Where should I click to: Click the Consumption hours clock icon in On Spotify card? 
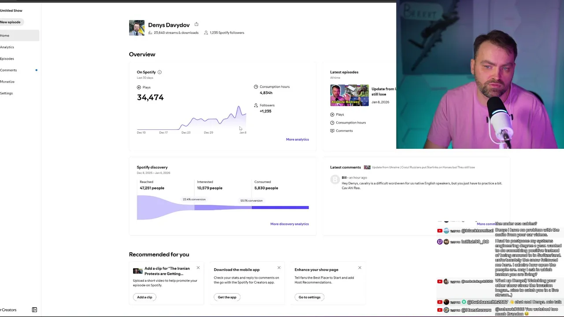click(x=256, y=87)
